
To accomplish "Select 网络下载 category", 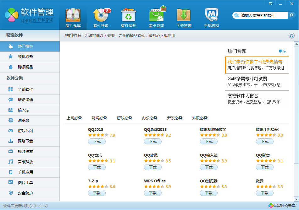I will pos(30,141).
